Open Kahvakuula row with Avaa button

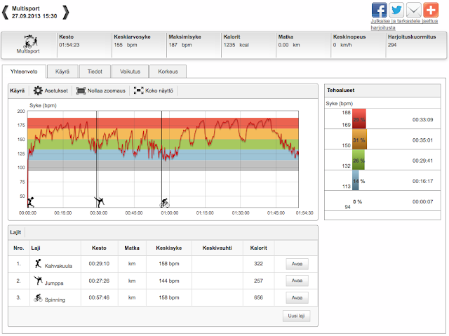297,264
